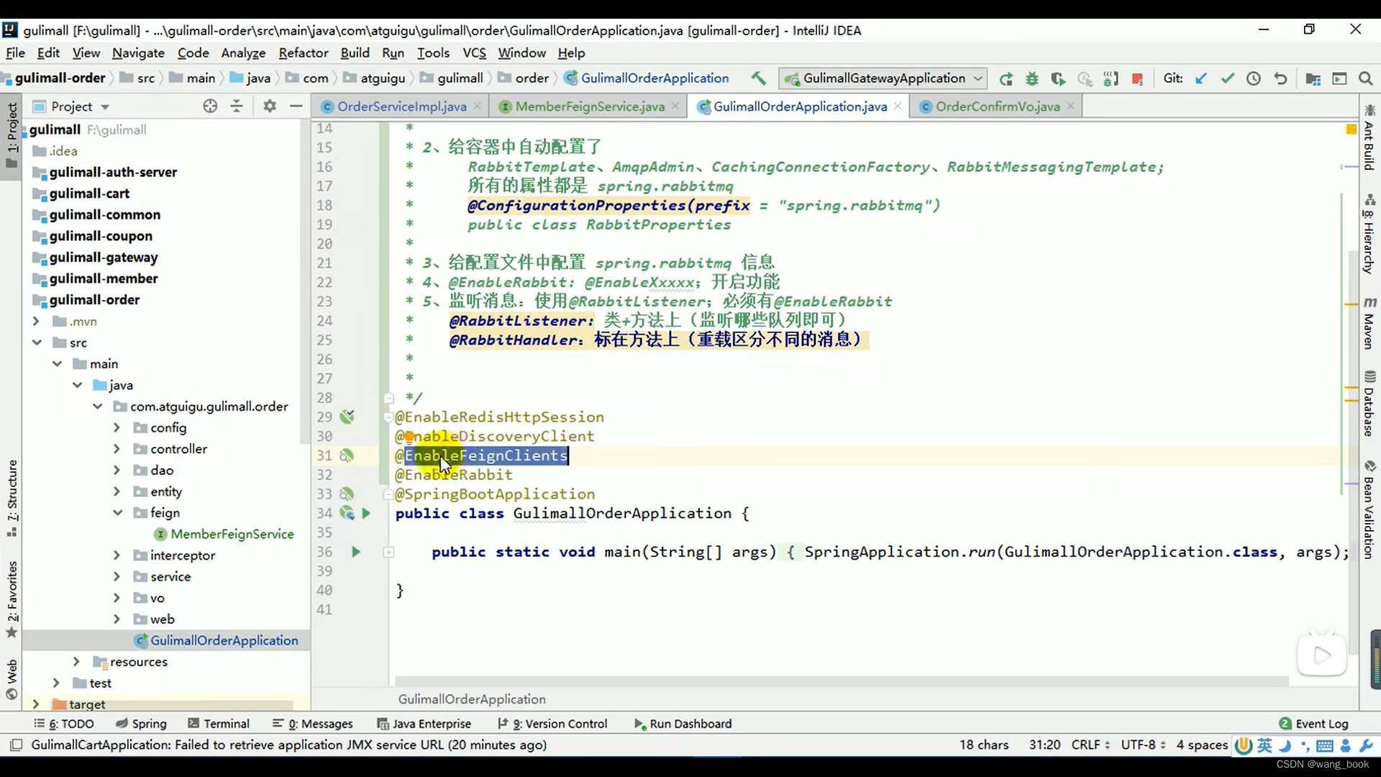Open 9: Version Control tool window
The width and height of the screenshot is (1381, 777).
pos(552,724)
